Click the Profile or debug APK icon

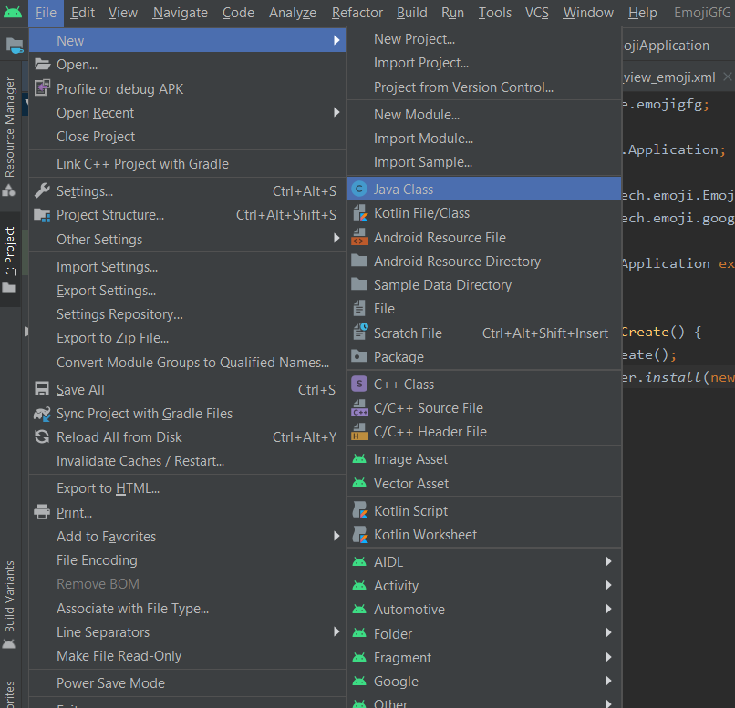(x=42, y=87)
